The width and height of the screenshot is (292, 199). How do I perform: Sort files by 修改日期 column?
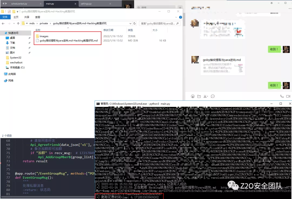(x=108, y=30)
